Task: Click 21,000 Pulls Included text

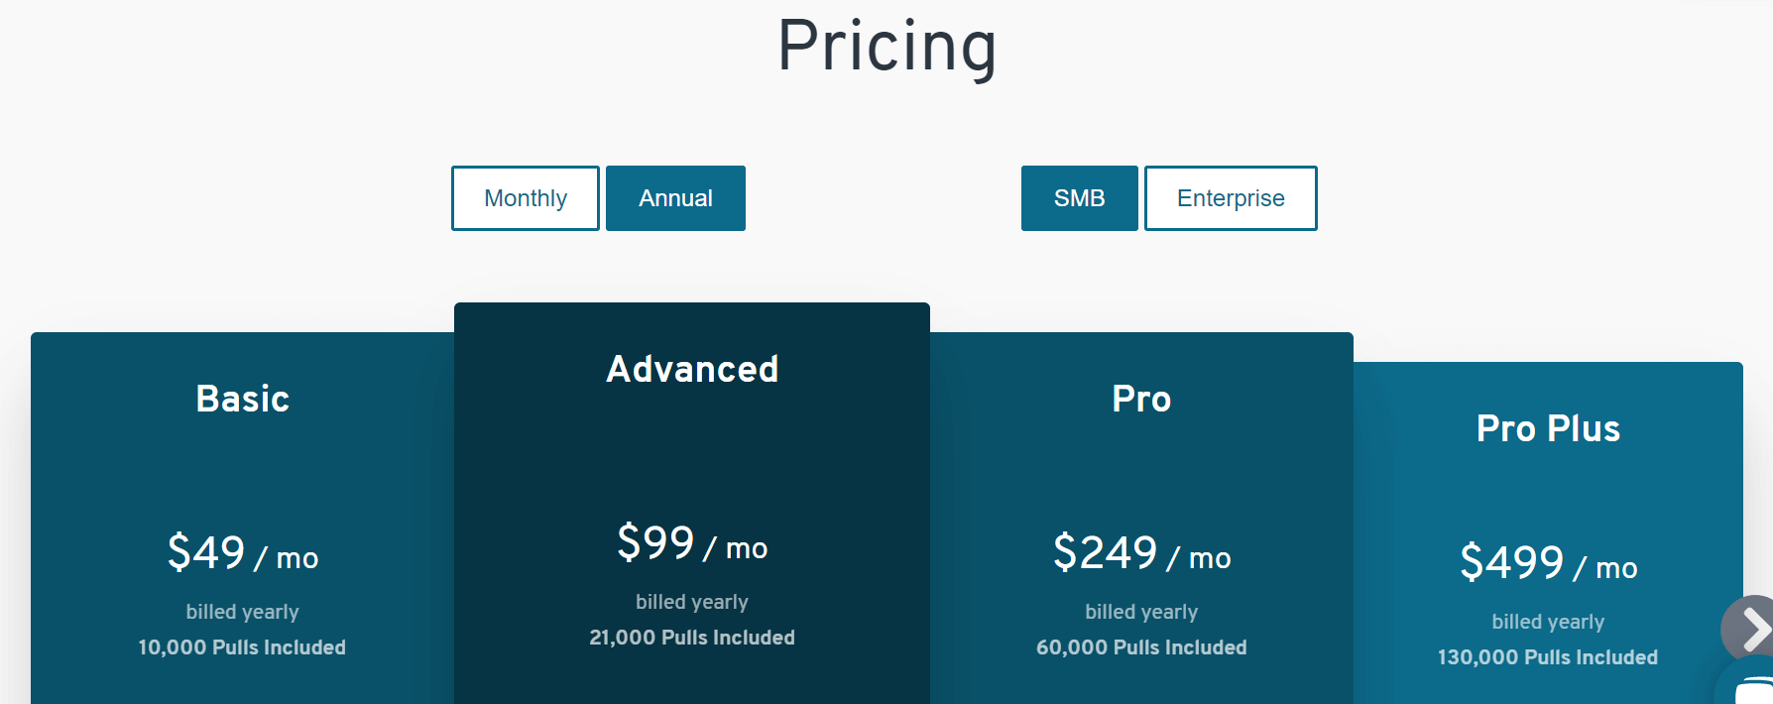Action: click(692, 638)
